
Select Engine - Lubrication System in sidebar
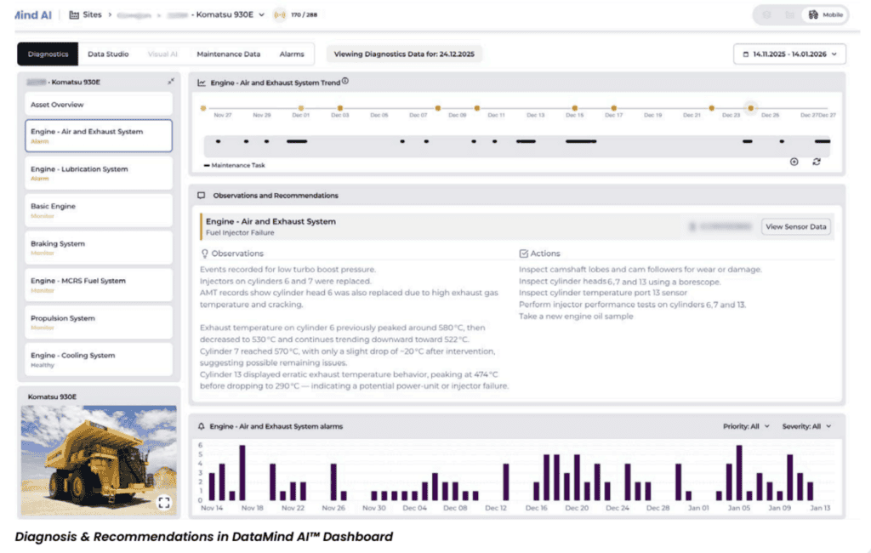(x=99, y=172)
